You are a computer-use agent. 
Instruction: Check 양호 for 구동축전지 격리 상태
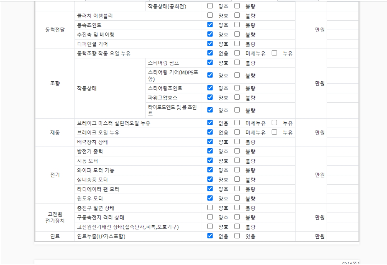(210, 217)
